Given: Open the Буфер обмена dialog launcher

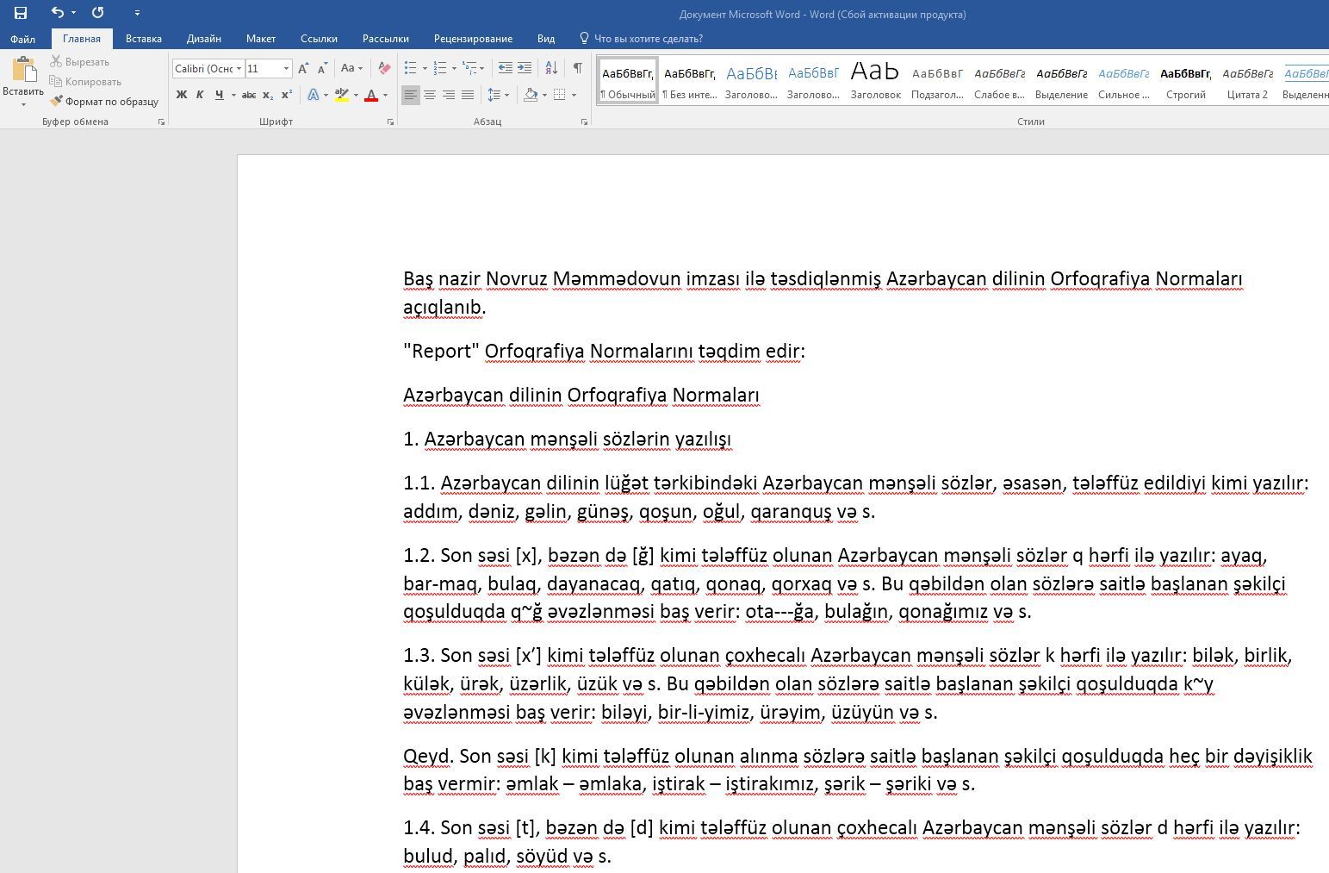Looking at the screenshot, I should coord(161,122).
